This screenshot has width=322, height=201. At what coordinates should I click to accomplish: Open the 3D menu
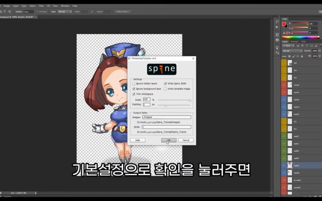[48, 6]
